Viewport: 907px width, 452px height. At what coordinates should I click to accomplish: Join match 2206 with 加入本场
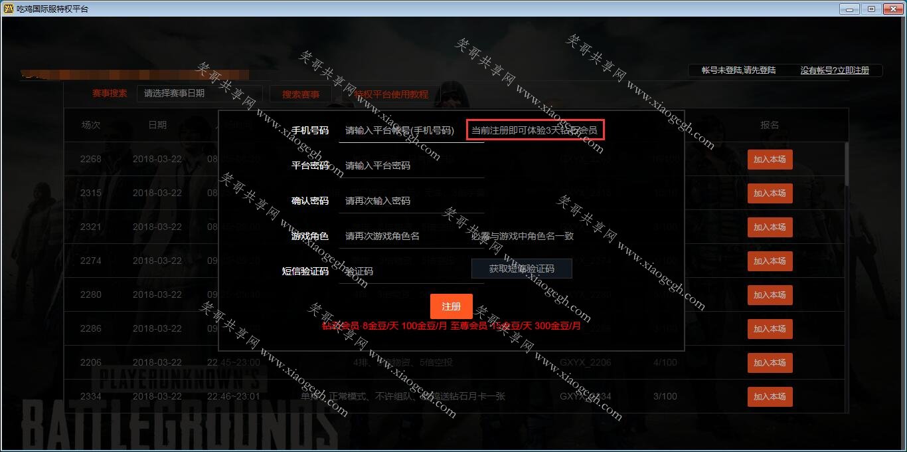(x=770, y=363)
